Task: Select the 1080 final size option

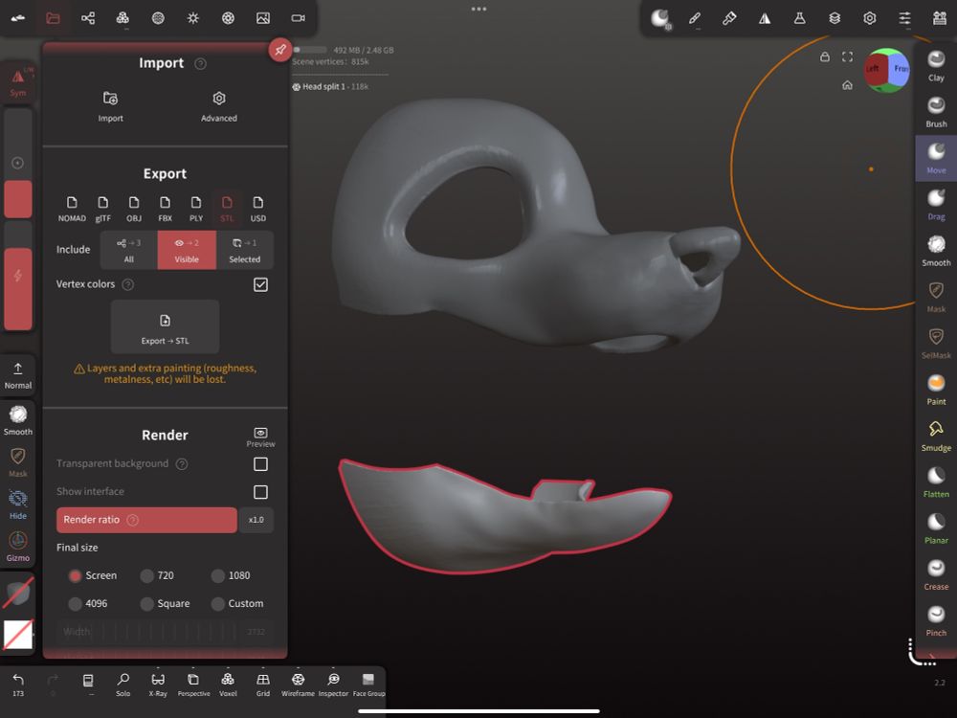Action: pyautogui.click(x=231, y=575)
